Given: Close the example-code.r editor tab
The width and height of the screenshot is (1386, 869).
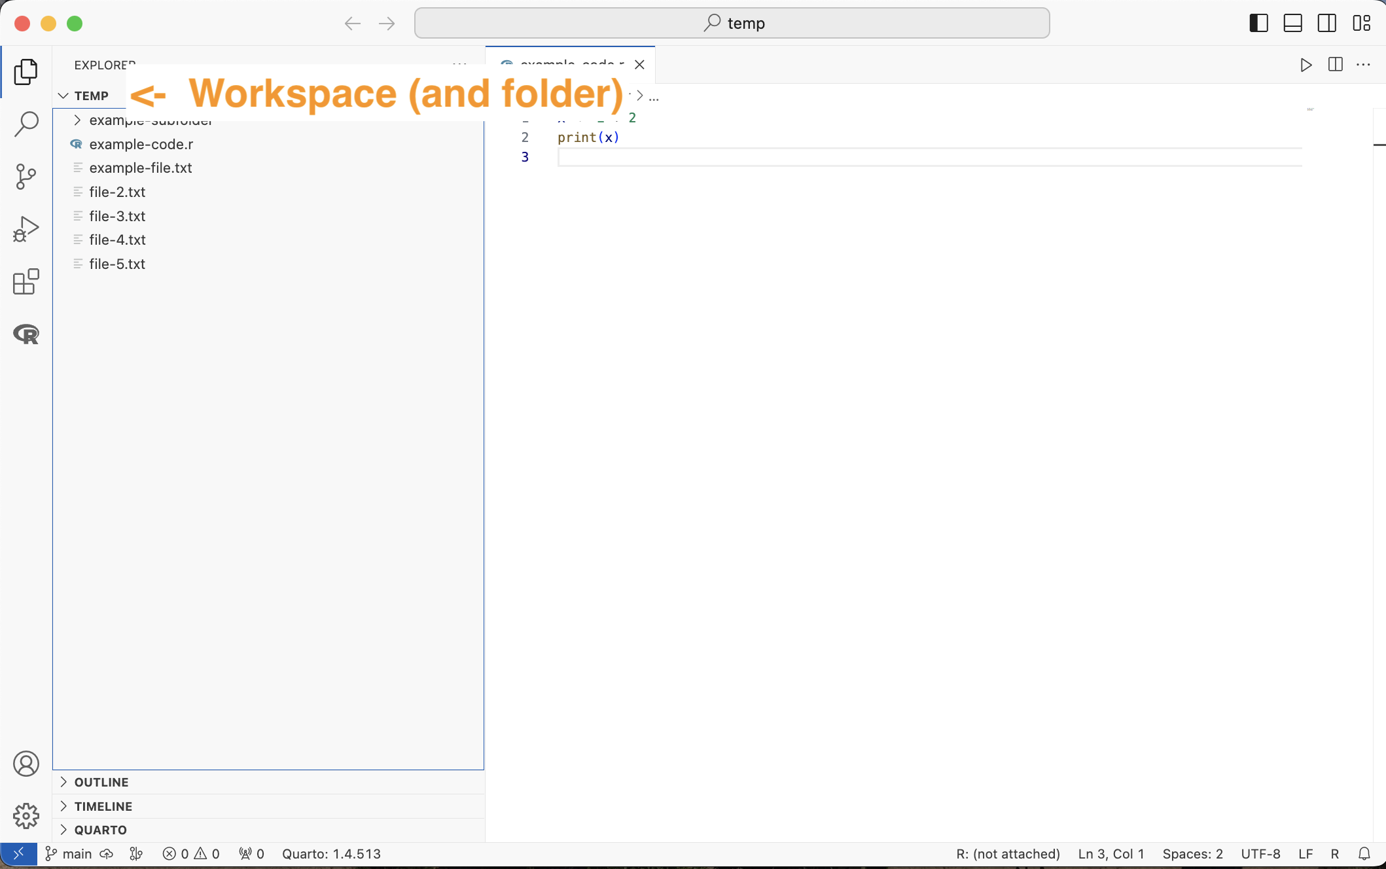Looking at the screenshot, I should (639, 65).
